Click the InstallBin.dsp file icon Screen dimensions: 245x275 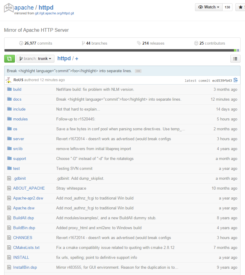[9, 267]
